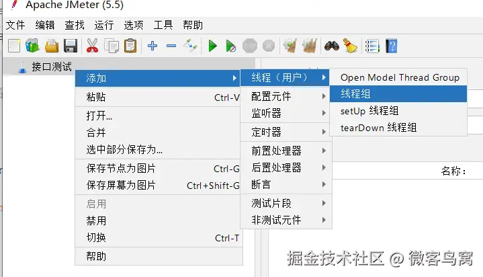Expand the 定时器 submenu
The height and width of the screenshot is (277, 483).
point(286,132)
